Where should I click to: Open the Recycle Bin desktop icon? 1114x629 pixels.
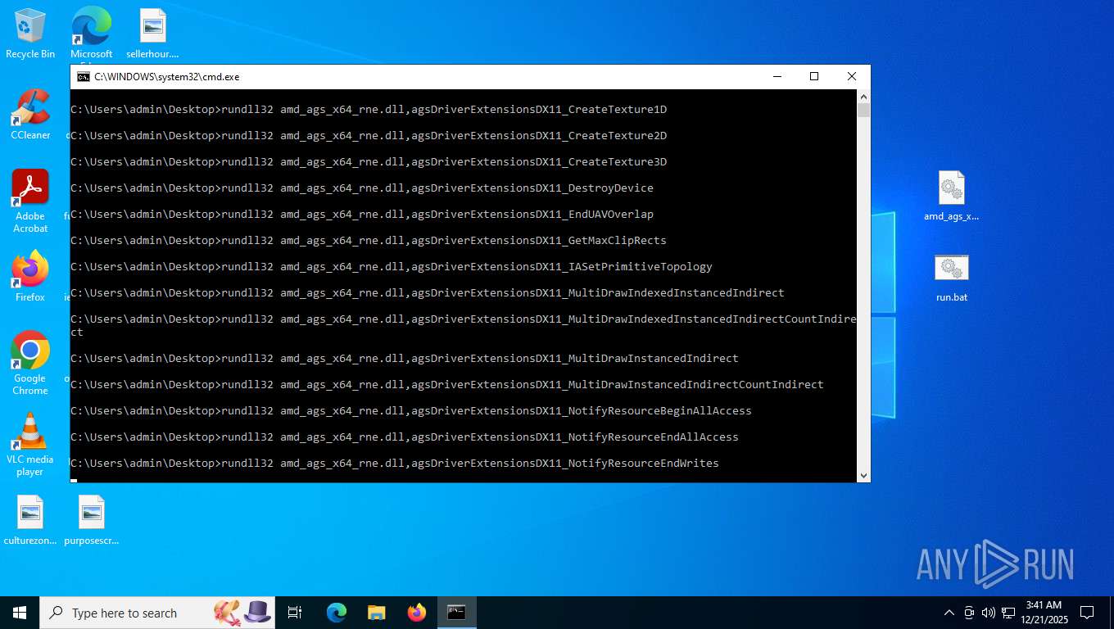tap(30, 34)
